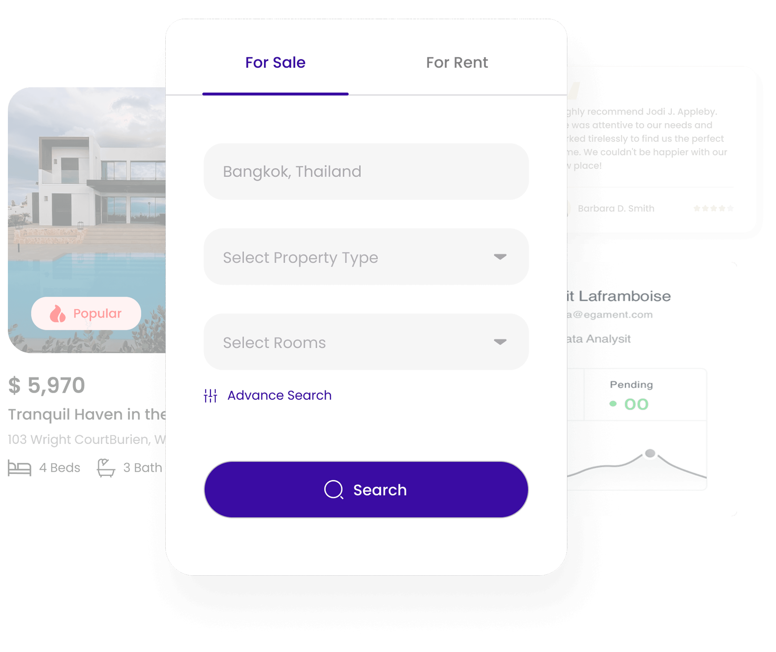Viewport: 776px width, 652px height.
Task: Click the green Pending status dot
Action: pyautogui.click(x=613, y=404)
